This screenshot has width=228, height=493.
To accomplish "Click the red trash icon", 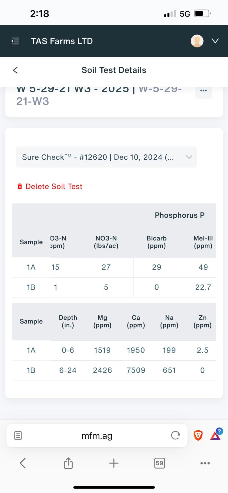I will click(x=20, y=187).
